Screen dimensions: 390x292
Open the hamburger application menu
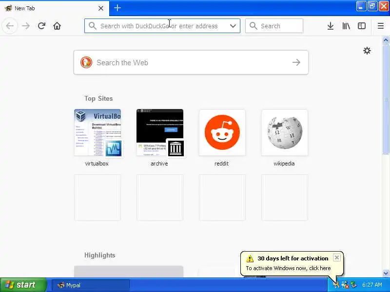[381, 26]
